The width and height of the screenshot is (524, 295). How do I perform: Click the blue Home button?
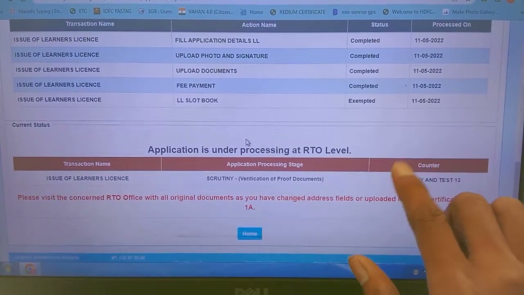click(250, 234)
